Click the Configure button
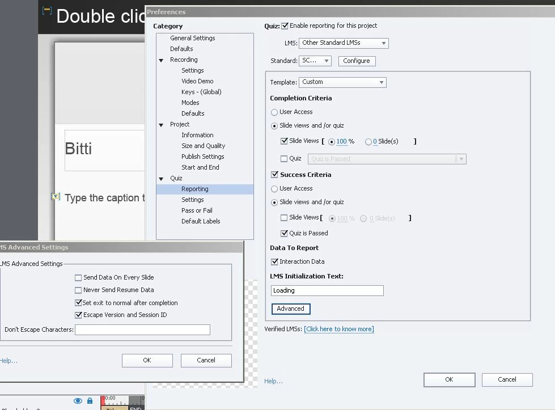The image size is (555, 410). point(357,61)
